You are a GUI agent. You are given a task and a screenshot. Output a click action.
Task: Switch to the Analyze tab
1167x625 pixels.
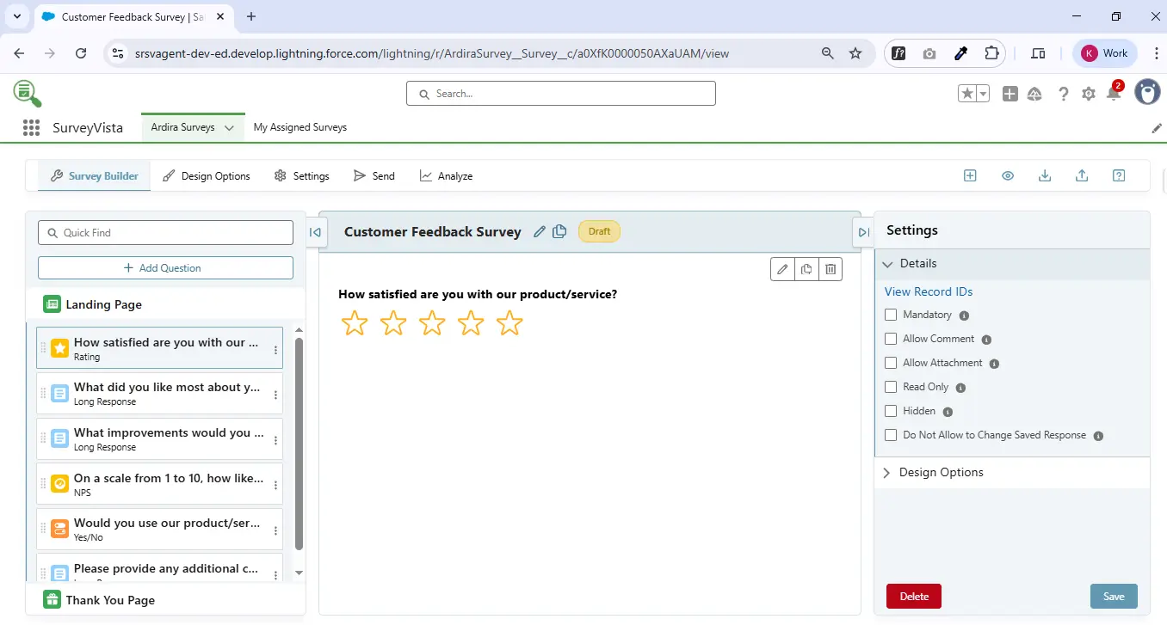(x=446, y=176)
